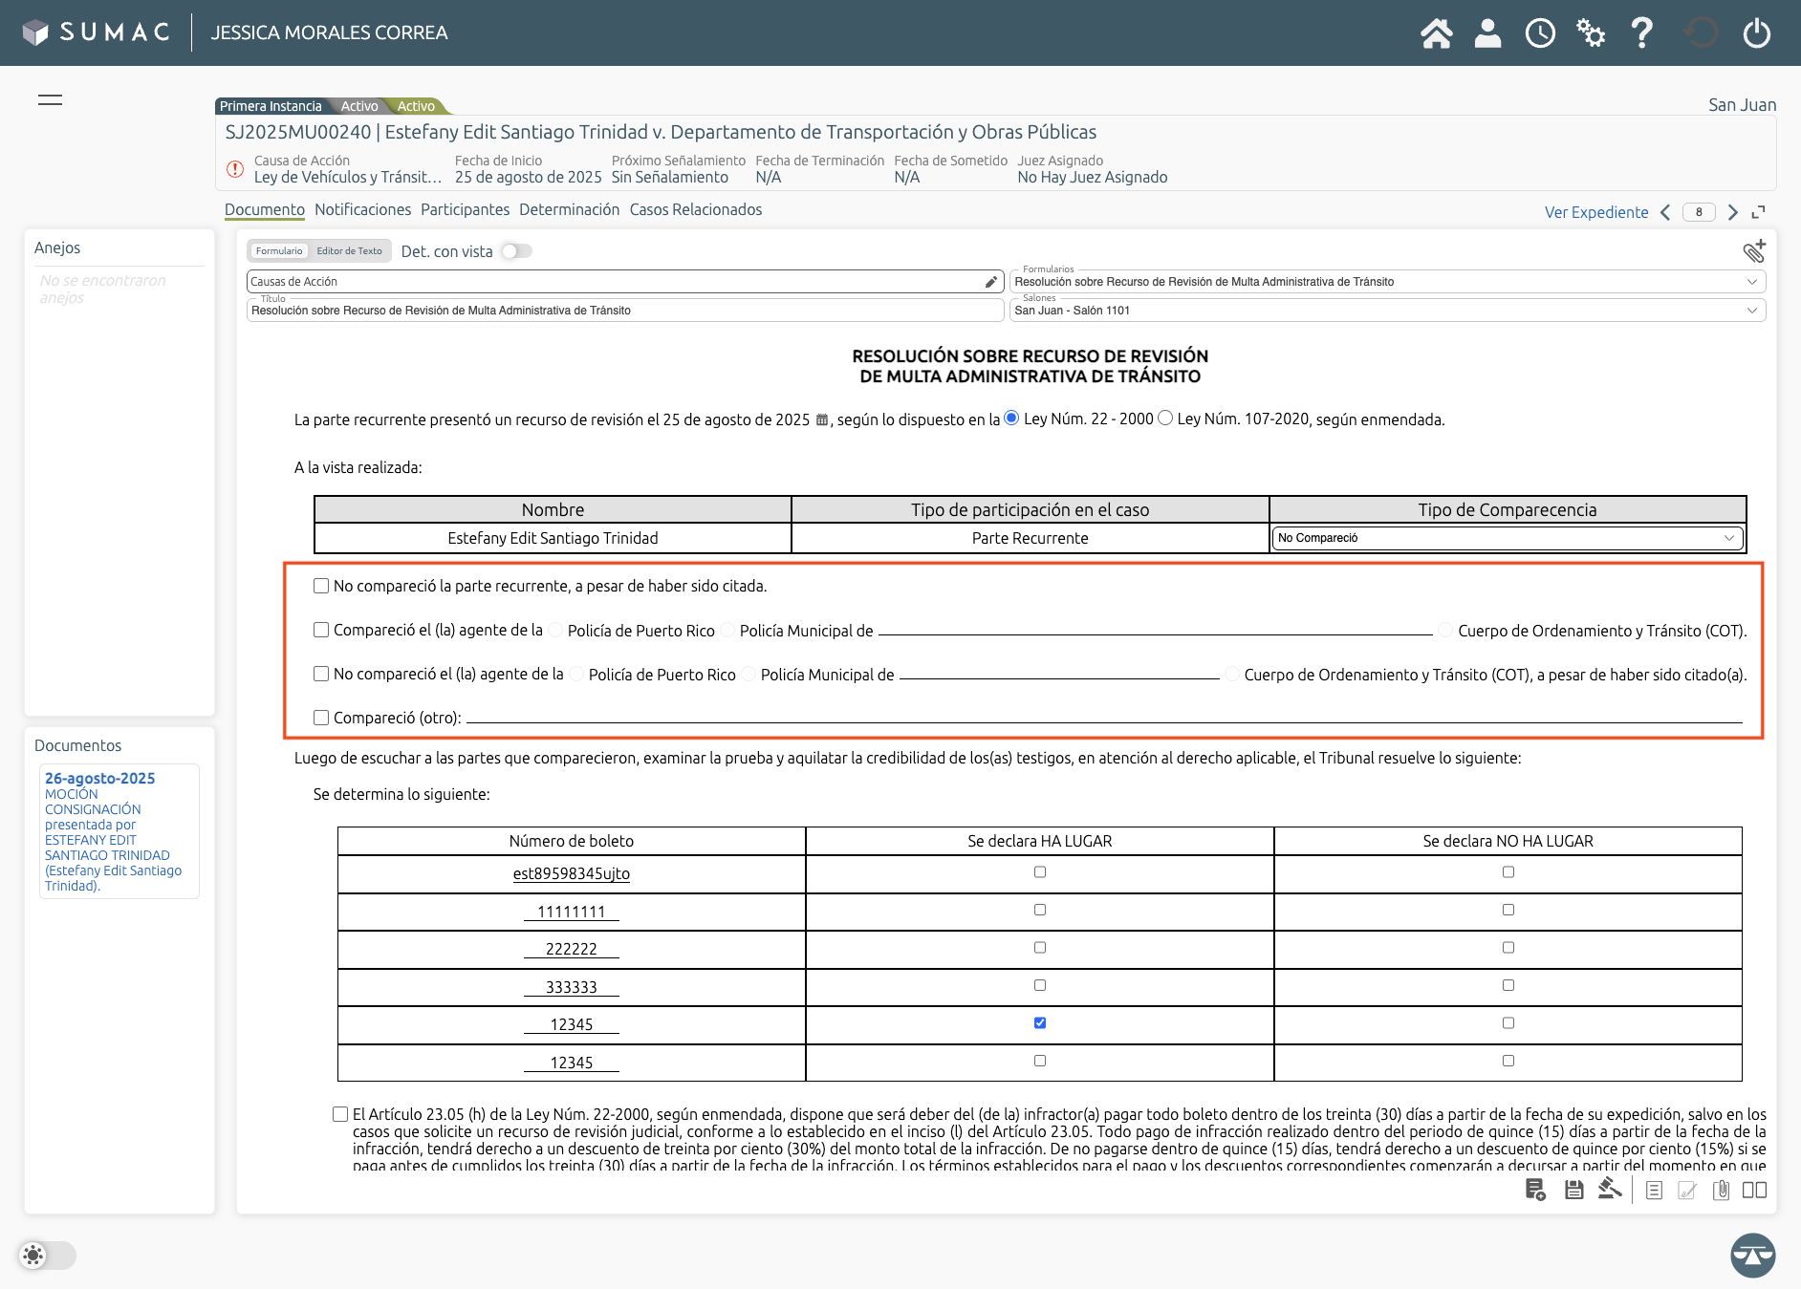The image size is (1801, 1289).
Task: Open the 'Tipo de Comparecencia' dropdown
Action: click(1507, 538)
